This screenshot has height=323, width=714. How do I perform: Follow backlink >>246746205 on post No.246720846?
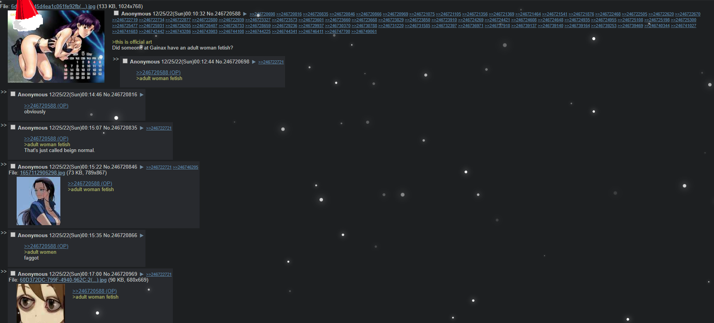186,167
